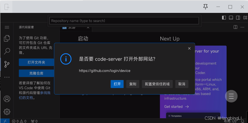
Task: Toggle secondary side bar layout icon
Action: coord(238,18)
